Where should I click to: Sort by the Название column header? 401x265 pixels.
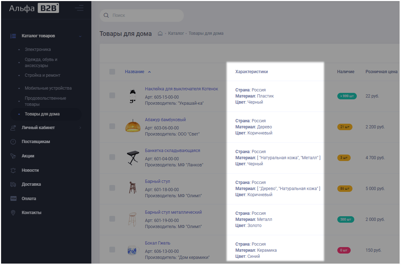click(135, 72)
